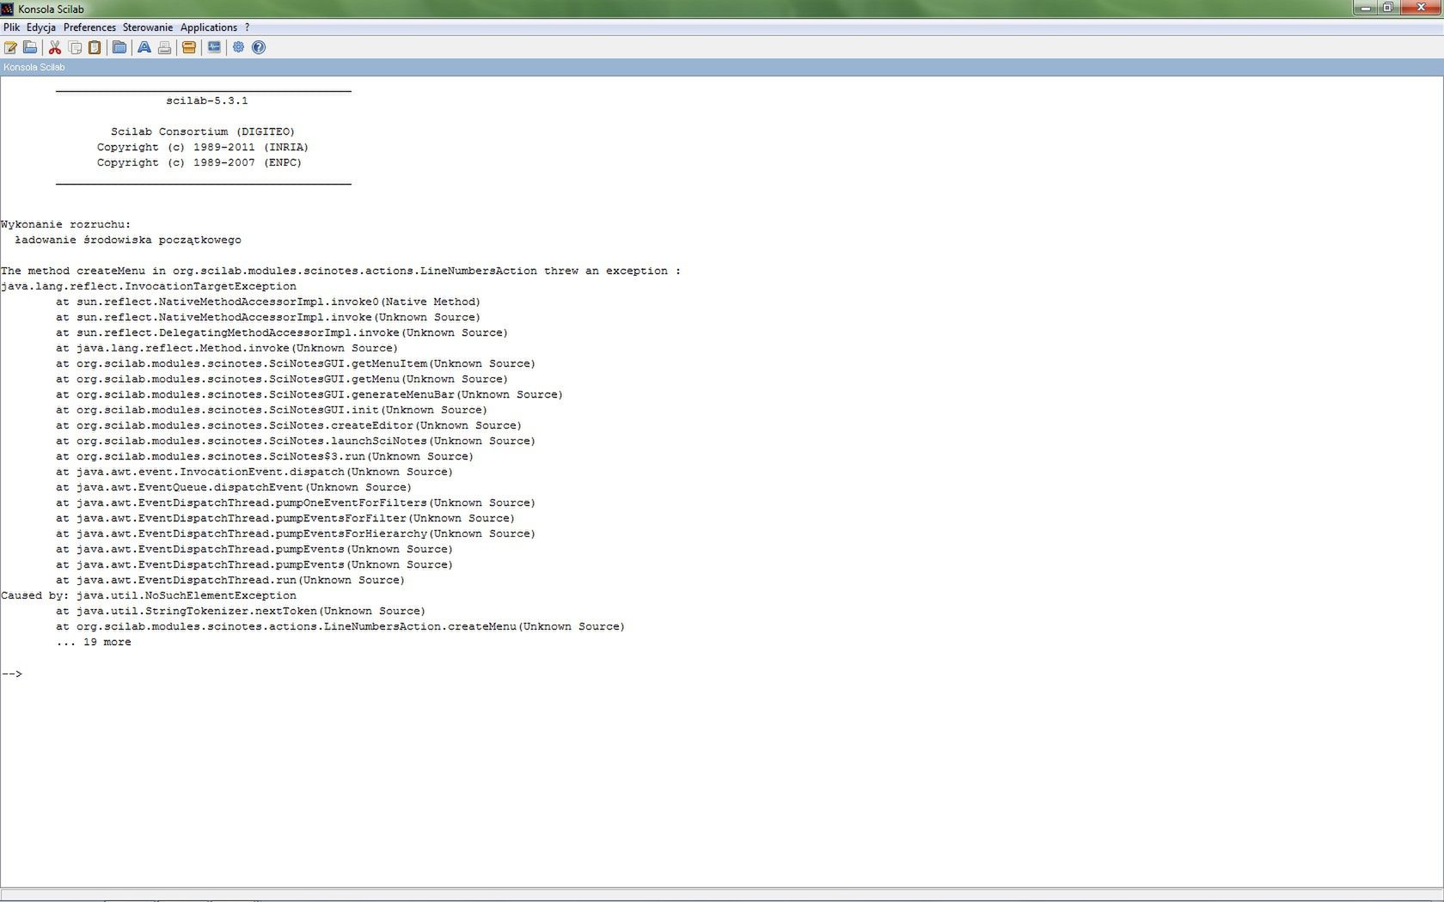Viewport: 1444px width, 902px height.
Task: Click the SciNotes.createEditor stack line
Action: click(x=289, y=425)
